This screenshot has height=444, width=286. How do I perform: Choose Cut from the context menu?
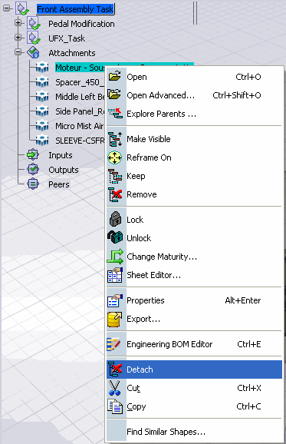(x=195, y=388)
